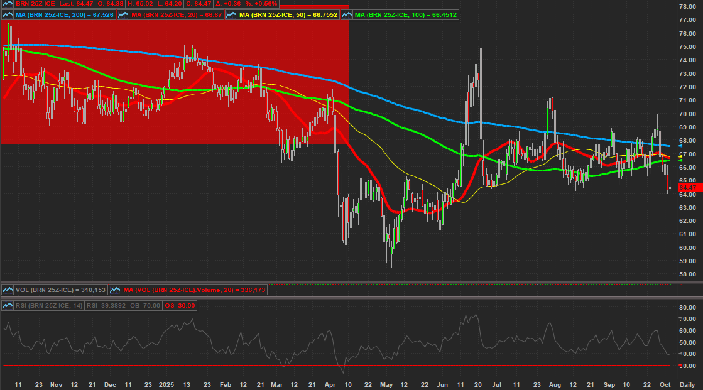Click the volume MA indicator icon

pyautogui.click(x=116, y=290)
